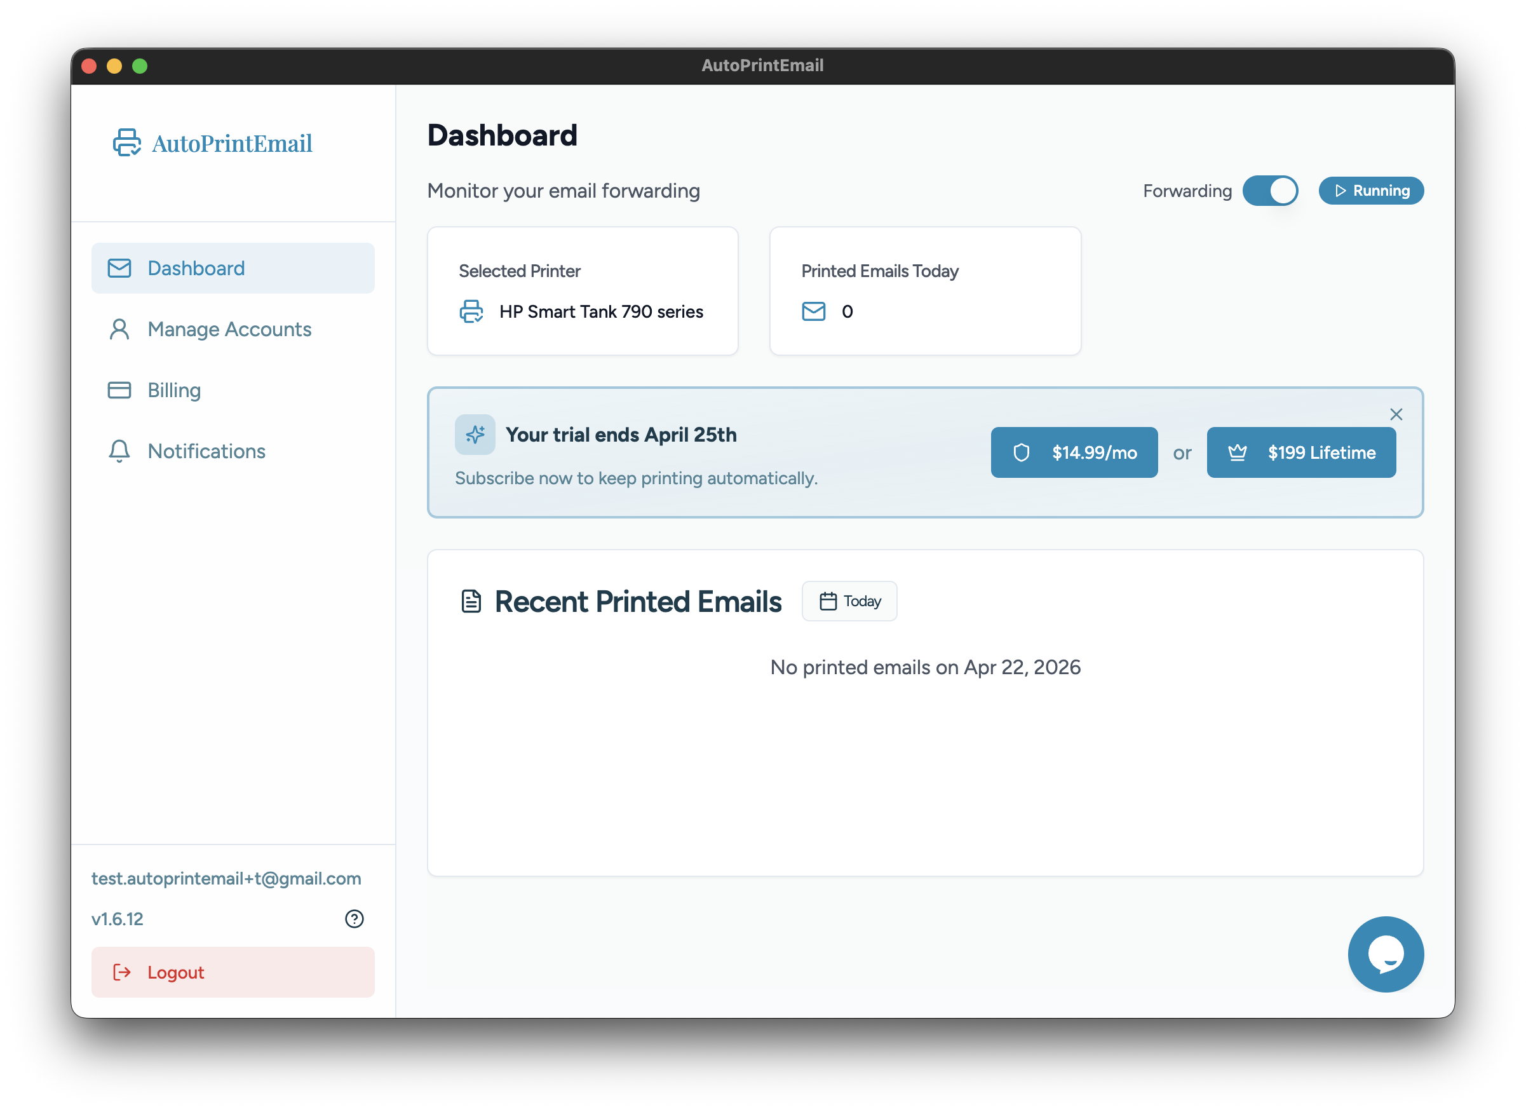Open the Billing section

pos(173,390)
